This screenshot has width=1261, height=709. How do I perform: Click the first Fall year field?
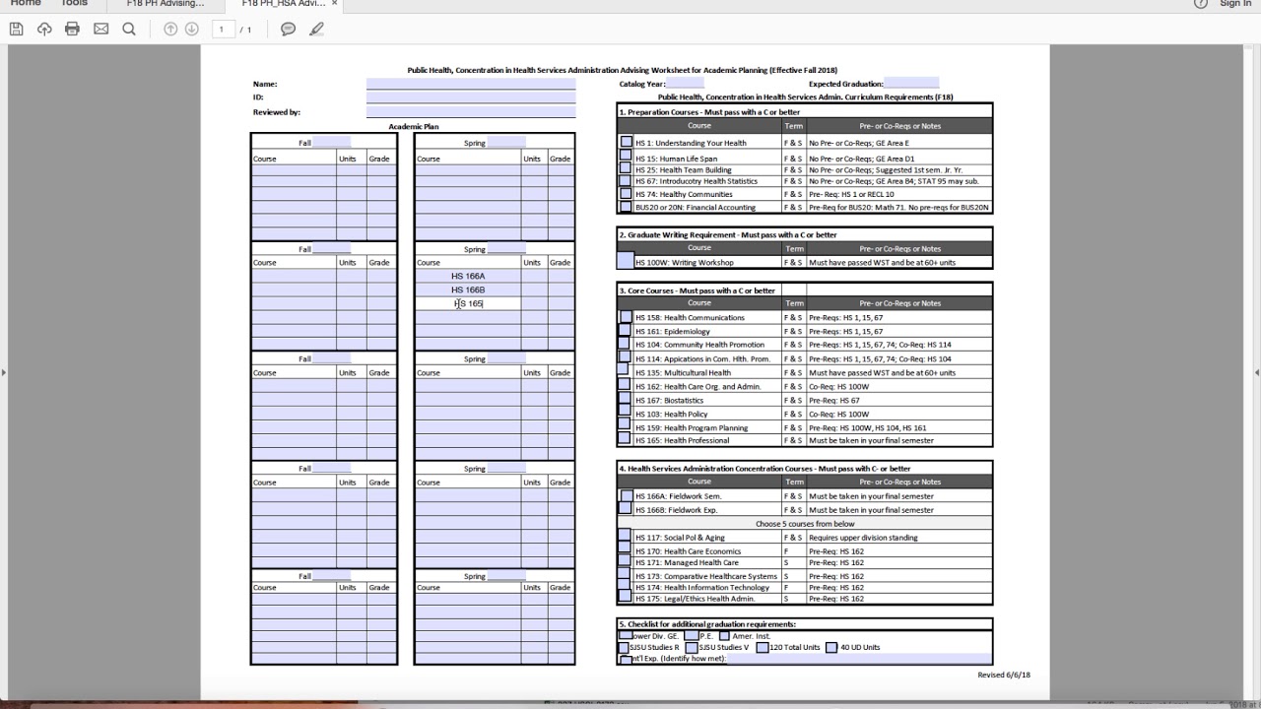[331, 143]
